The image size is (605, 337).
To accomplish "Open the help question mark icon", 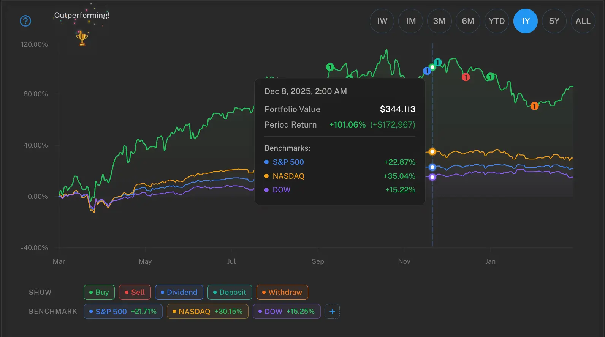I will click(25, 21).
